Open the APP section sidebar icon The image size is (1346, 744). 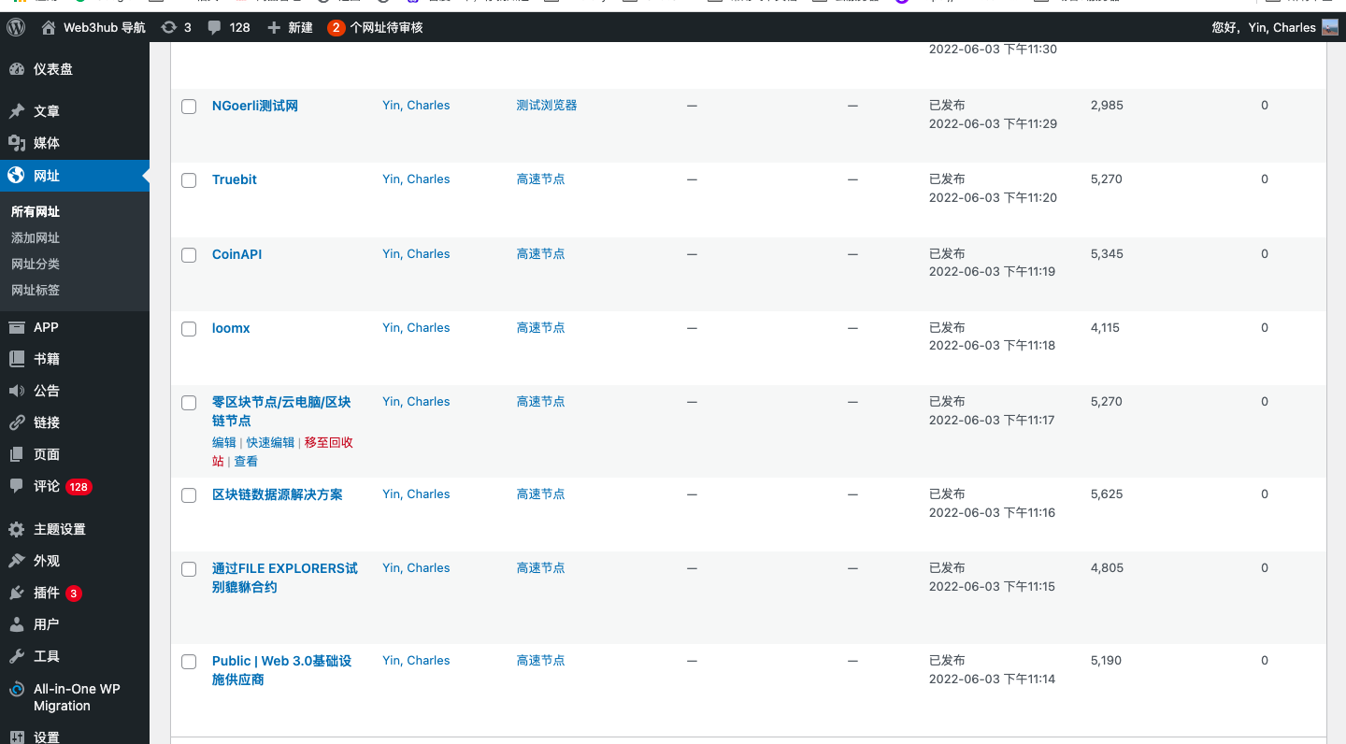[17, 326]
